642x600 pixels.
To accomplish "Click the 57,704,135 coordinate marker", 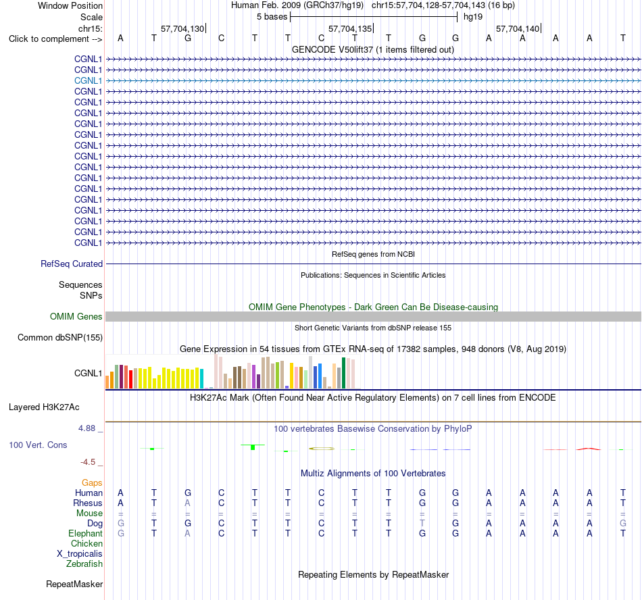I will click(x=350, y=28).
